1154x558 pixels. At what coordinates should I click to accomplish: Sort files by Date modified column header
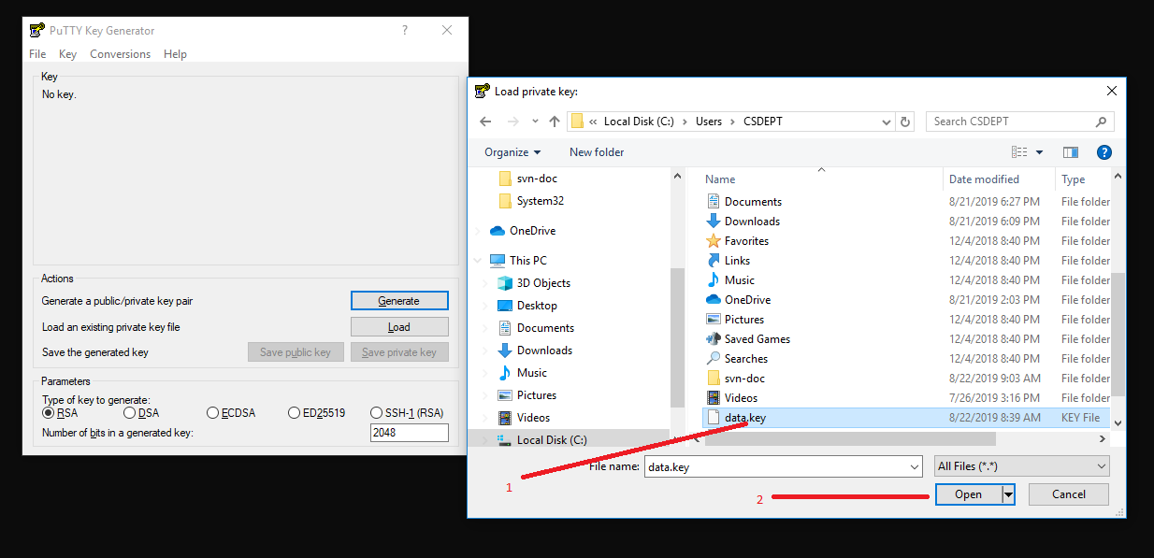984,179
